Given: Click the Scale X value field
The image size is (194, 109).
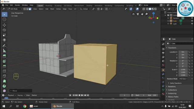Looking at the screenshot, I should [x=183, y=69].
